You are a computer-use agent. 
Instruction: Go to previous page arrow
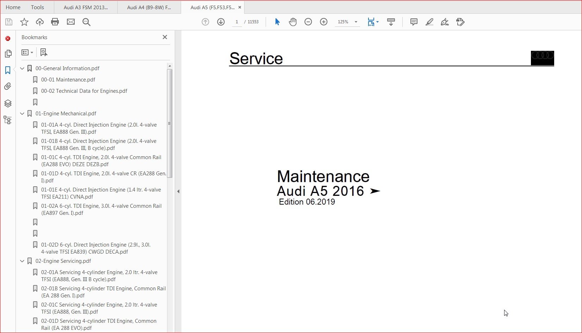[205, 22]
